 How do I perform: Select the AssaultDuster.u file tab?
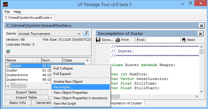pyautogui.click(x=28, y=18)
